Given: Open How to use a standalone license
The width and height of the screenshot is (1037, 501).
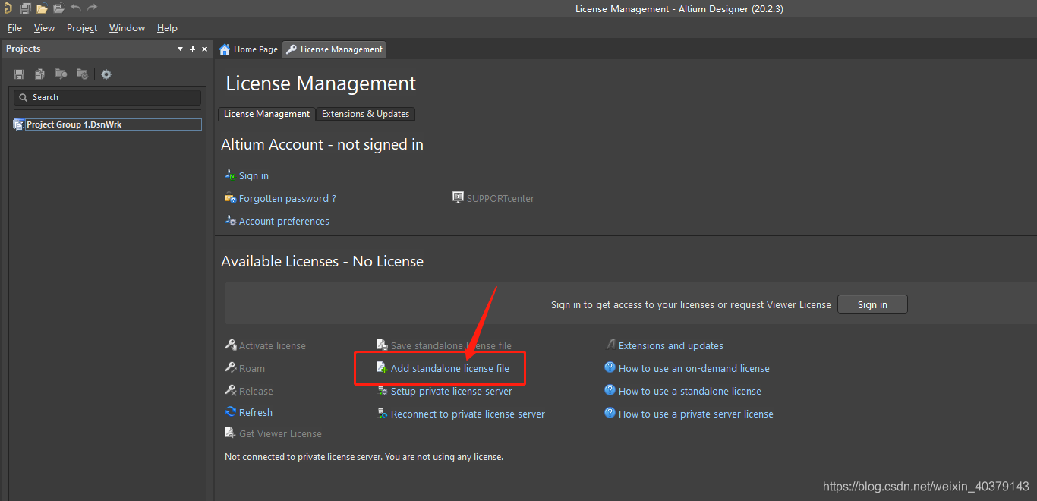Looking at the screenshot, I should (690, 391).
